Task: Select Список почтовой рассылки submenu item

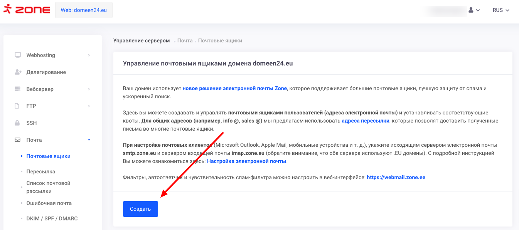Action: coord(48,187)
